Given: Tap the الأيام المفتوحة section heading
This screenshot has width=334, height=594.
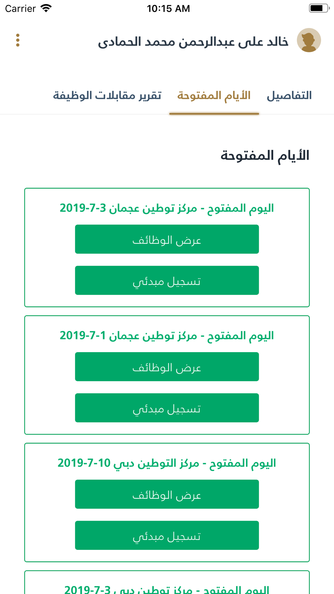Looking at the screenshot, I should [x=265, y=156].
